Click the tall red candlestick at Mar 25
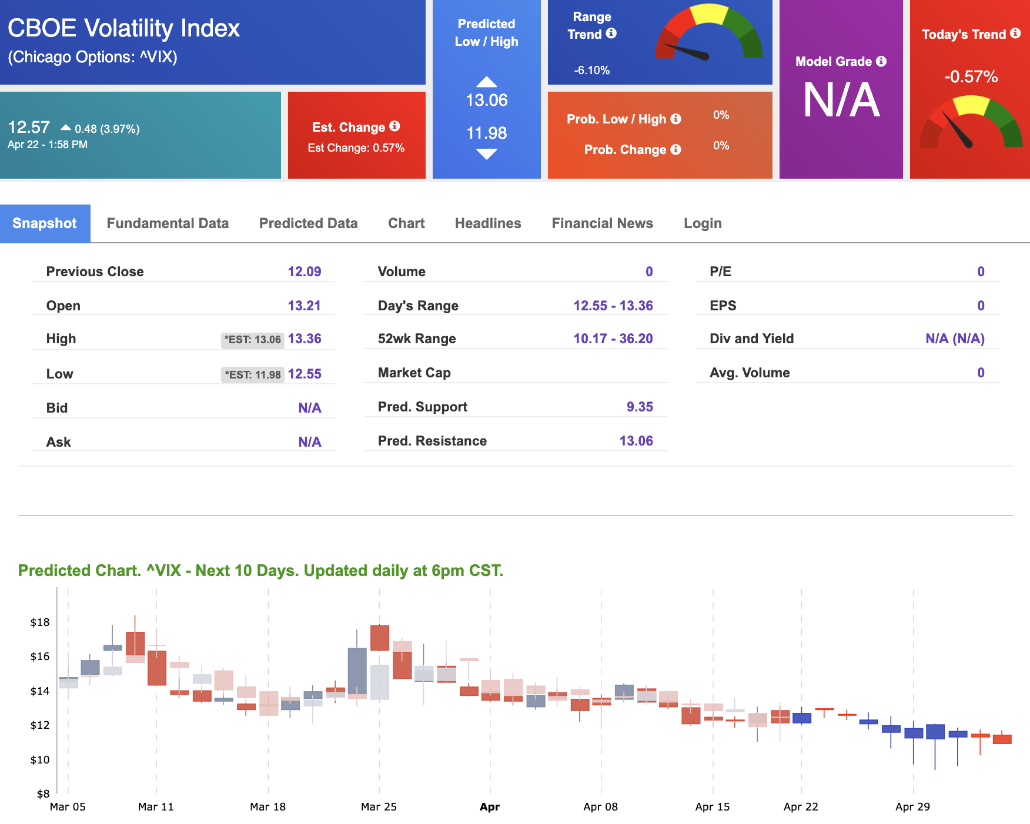The width and height of the screenshot is (1030, 824). click(380, 638)
